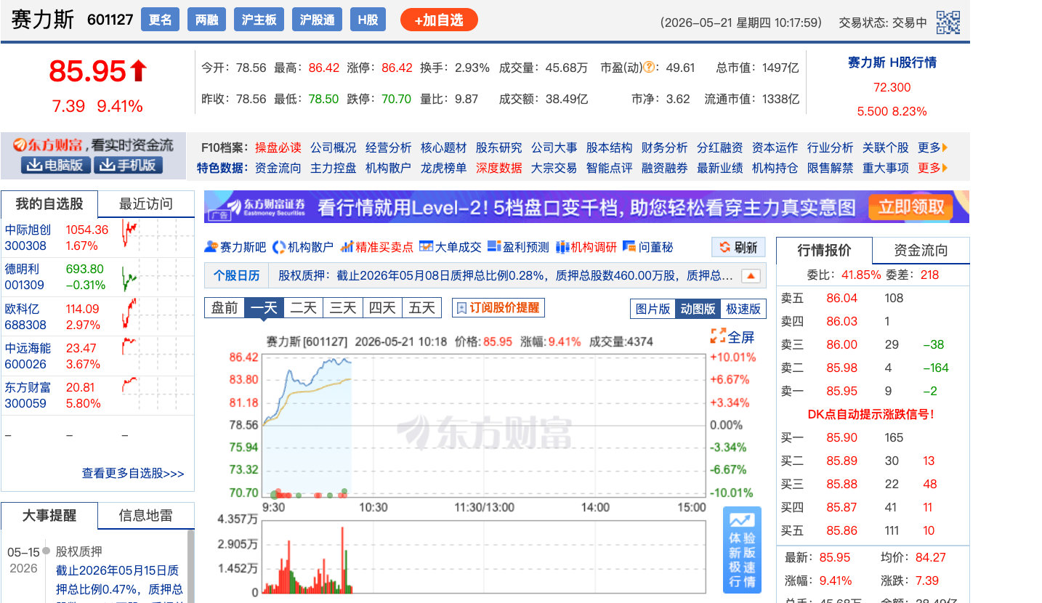The image size is (1042, 603).
Task: Click 卖一 price 85.95 in order book
Action: click(841, 391)
